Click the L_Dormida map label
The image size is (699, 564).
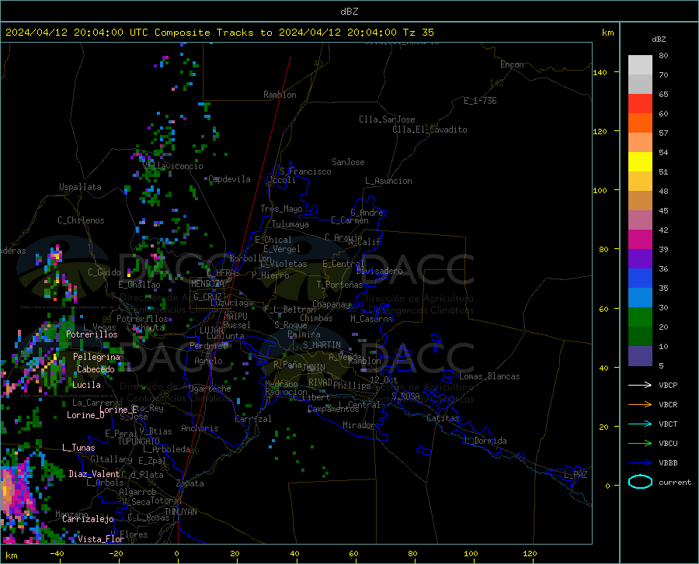click(x=485, y=441)
